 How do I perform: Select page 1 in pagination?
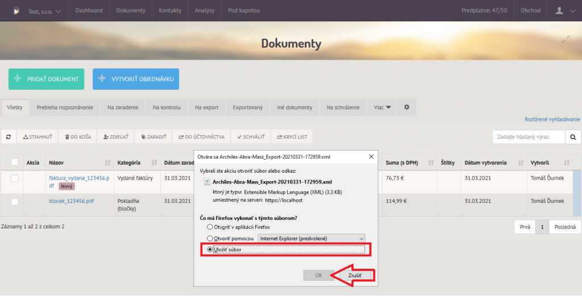(x=542, y=227)
